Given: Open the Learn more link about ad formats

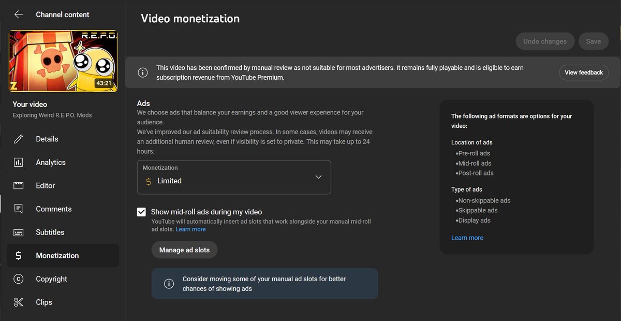Looking at the screenshot, I should click(x=467, y=237).
